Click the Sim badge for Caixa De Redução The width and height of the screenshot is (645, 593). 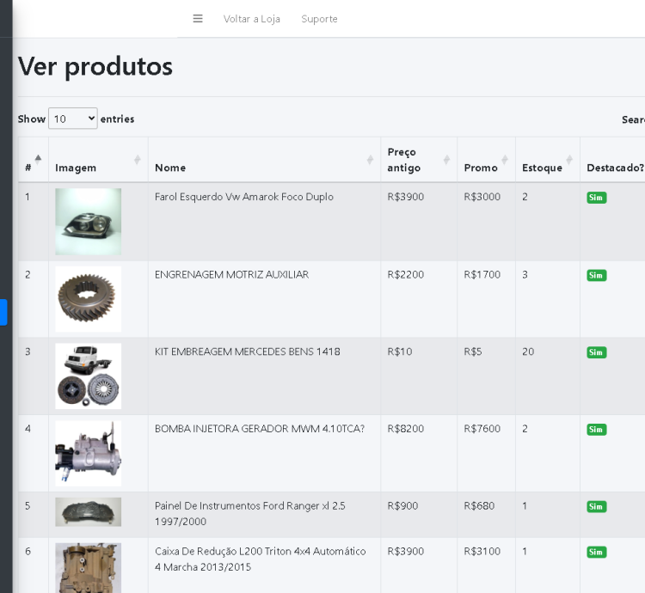pyautogui.click(x=597, y=553)
